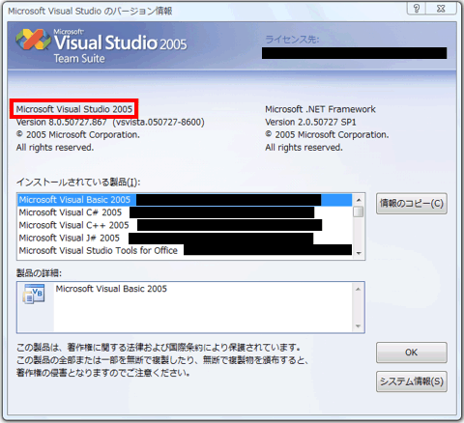The width and height of the screenshot is (464, 423).
Task: Click the 製品の詳細 label
Action: pyautogui.click(x=39, y=273)
